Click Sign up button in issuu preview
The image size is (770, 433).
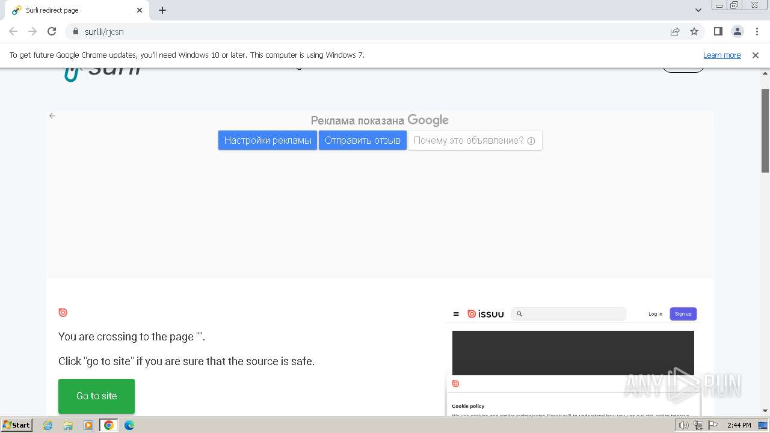click(x=683, y=314)
